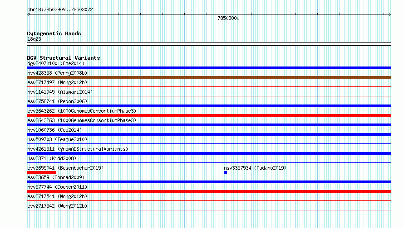404x228 pixels.
Task: Click the Cytogenetic Bands track title
Action: coord(54,33)
